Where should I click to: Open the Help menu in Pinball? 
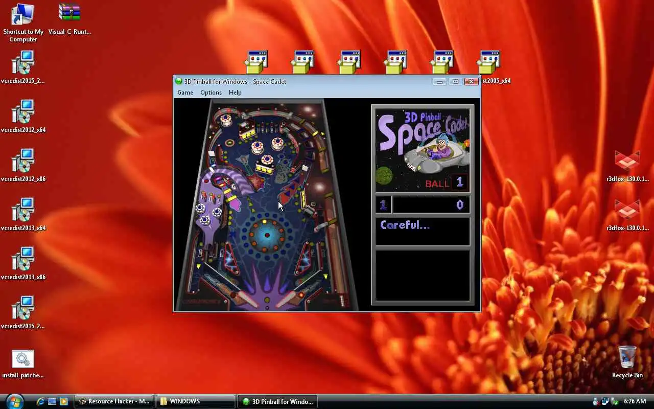pyautogui.click(x=235, y=93)
